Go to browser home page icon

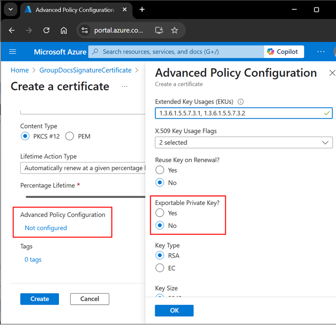(x=64, y=30)
